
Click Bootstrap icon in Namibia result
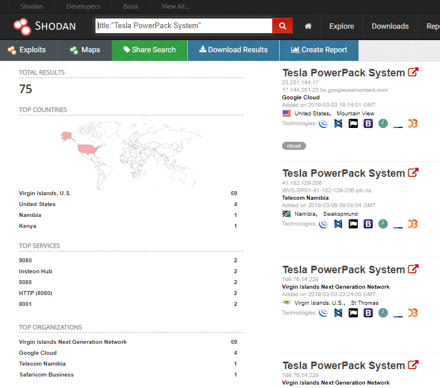(x=368, y=223)
